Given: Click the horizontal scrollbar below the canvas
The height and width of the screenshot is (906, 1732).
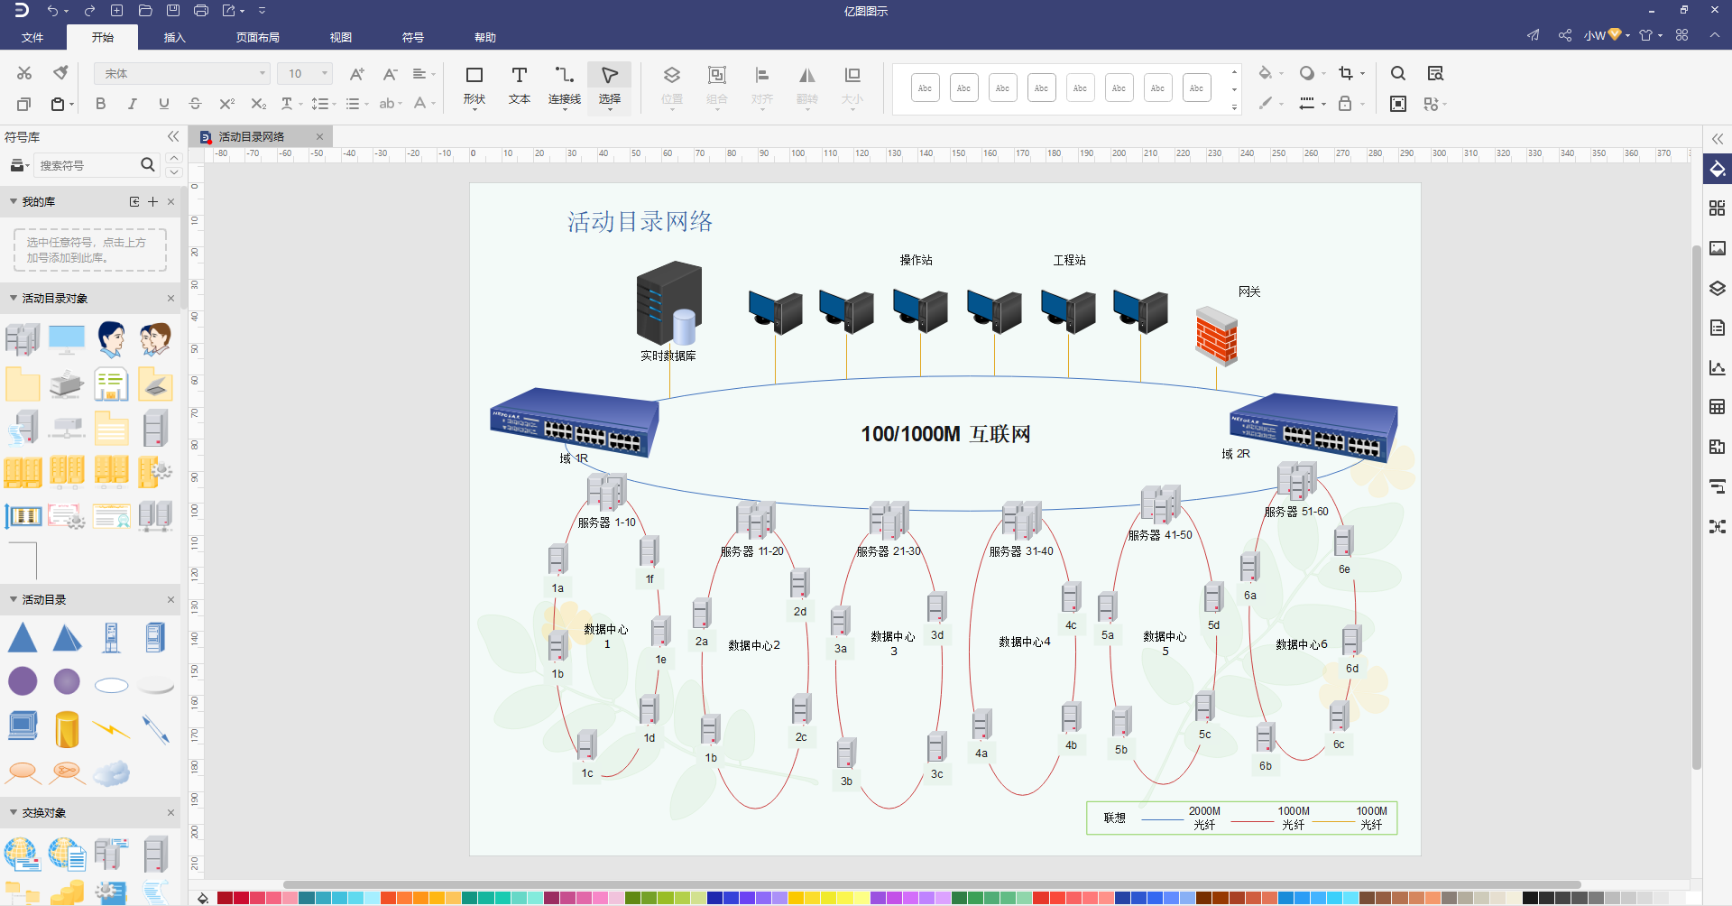Looking at the screenshot, I should (x=932, y=884).
